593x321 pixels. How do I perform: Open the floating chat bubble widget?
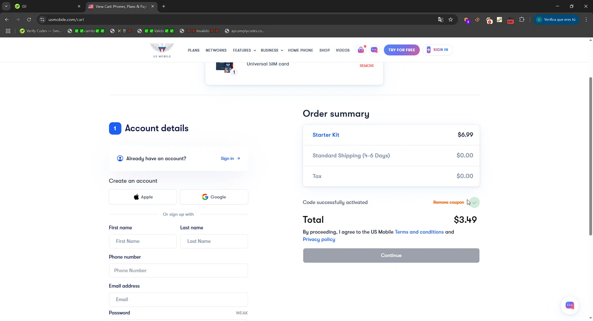[x=569, y=305]
